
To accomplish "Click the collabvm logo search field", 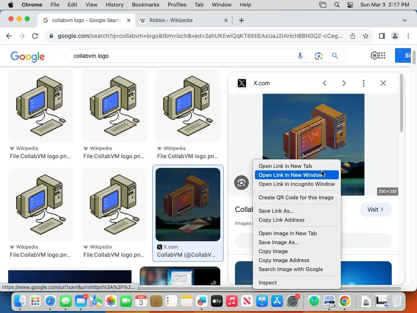I will [181, 56].
